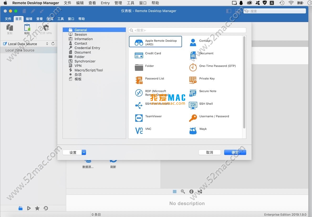The height and width of the screenshot is (217, 312).
Task: Open the 设置 dropdown arrow
Action: 84,152
